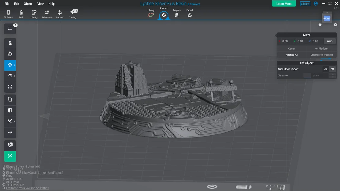Click the resin vat icon on platform
This screenshot has height=191, width=340.
click(x=244, y=187)
